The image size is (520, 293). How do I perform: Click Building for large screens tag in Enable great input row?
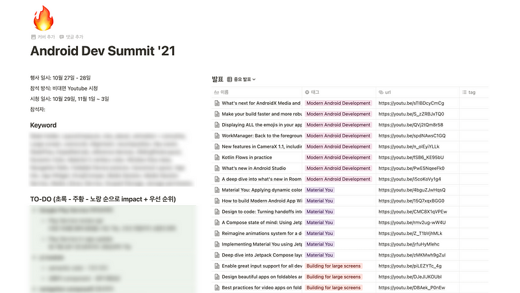tap(333, 266)
